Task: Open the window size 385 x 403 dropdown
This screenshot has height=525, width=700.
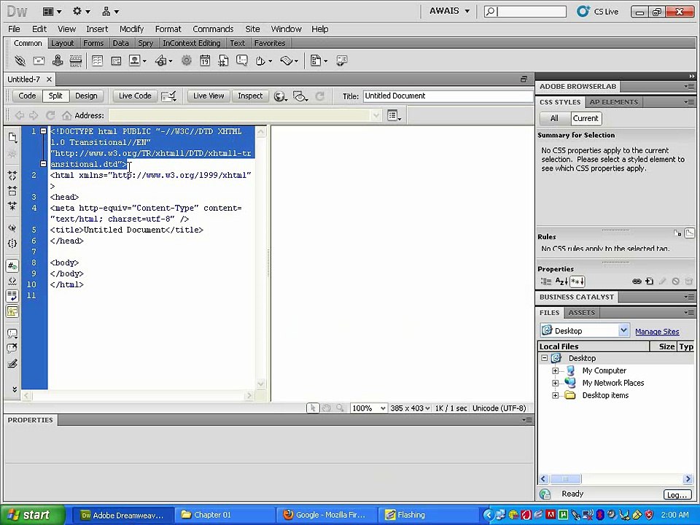Action: pyautogui.click(x=411, y=408)
